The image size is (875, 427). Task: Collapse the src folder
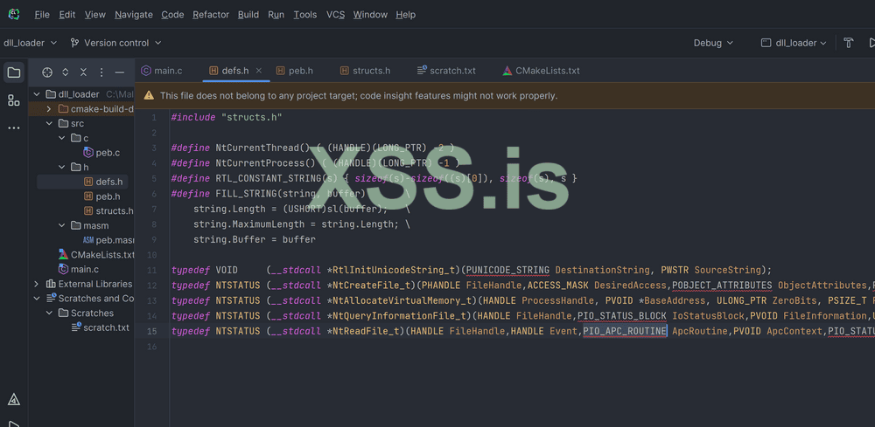49,123
